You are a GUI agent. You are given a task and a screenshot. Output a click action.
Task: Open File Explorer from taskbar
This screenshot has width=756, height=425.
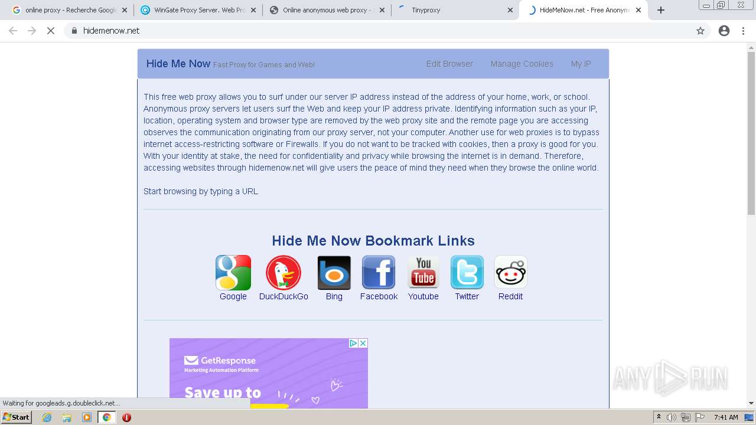point(67,417)
